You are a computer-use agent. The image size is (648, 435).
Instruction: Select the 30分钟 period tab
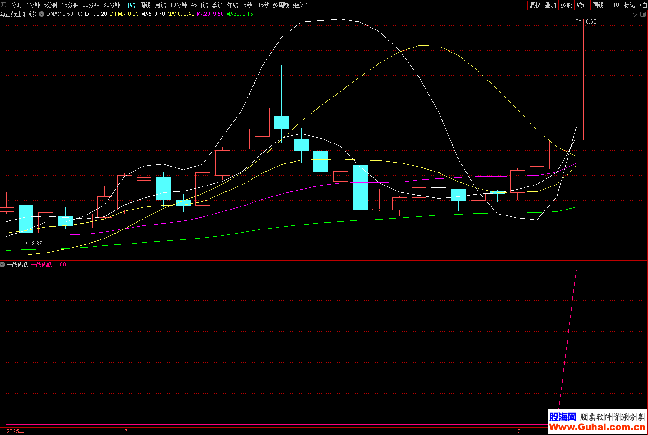coord(91,5)
